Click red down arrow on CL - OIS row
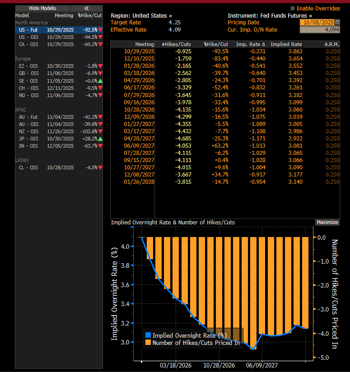Viewport: 350px width, 372px height. (x=100, y=167)
